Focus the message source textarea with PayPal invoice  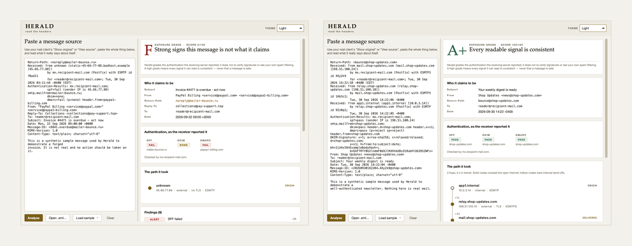click(80, 134)
